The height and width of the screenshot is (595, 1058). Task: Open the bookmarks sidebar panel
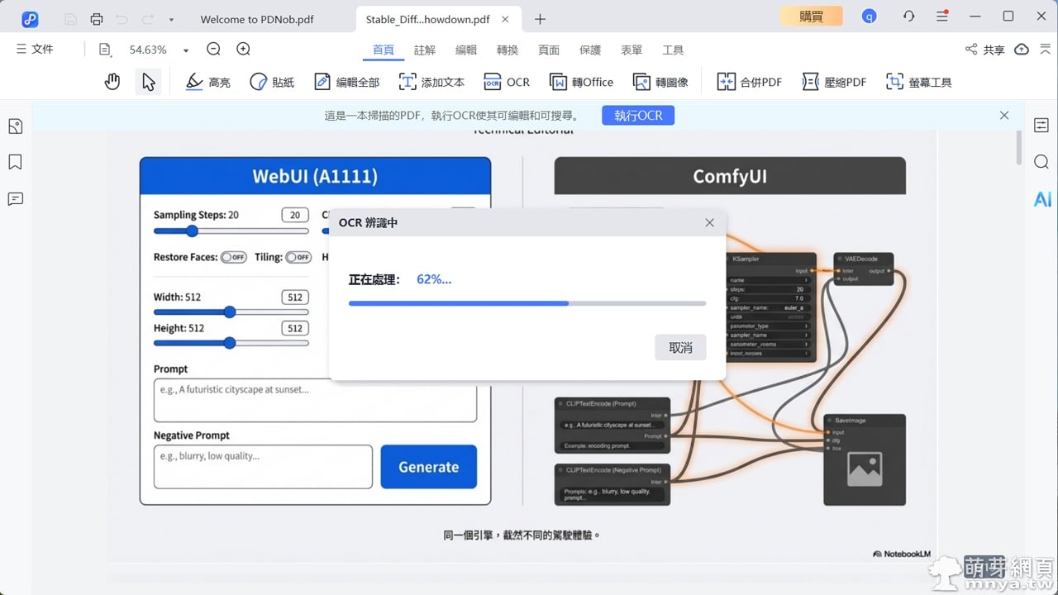pos(15,162)
